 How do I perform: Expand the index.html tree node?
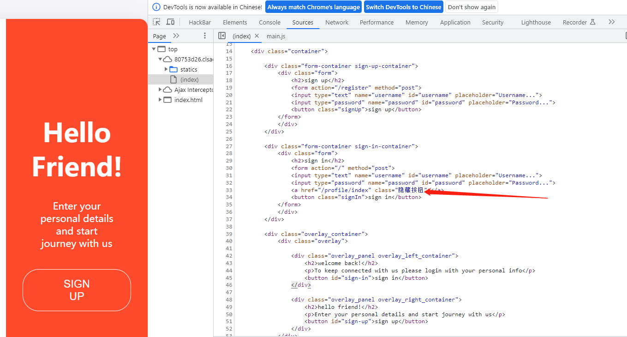pos(160,100)
